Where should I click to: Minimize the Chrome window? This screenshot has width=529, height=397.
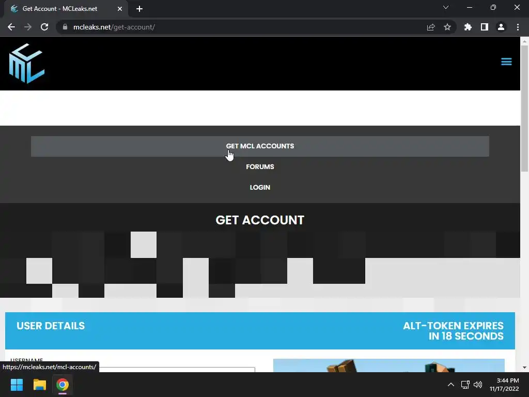pyautogui.click(x=469, y=7)
